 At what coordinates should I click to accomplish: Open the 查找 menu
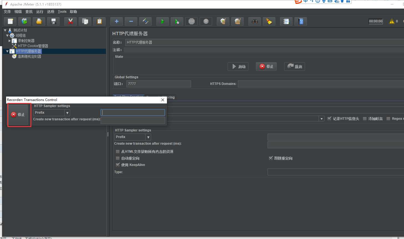click(x=29, y=12)
